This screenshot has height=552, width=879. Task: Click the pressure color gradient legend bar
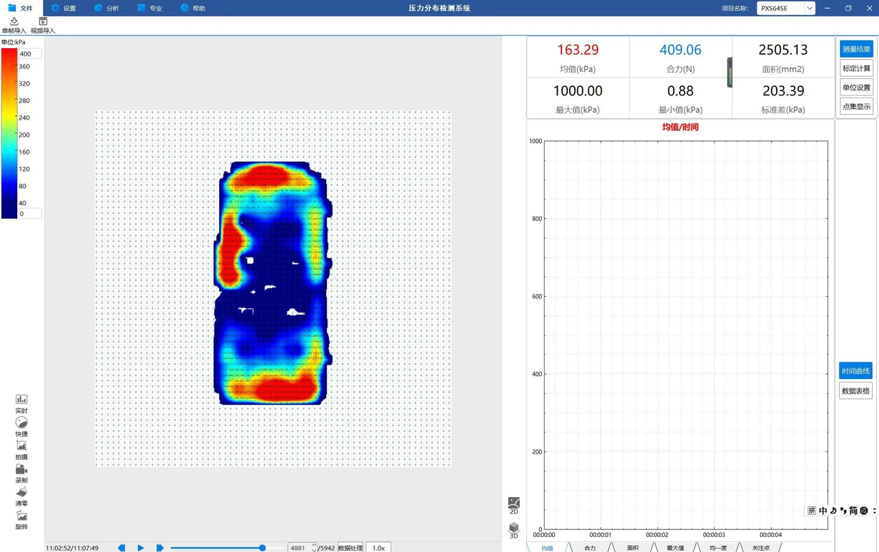pyautogui.click(x=9, y=133)
